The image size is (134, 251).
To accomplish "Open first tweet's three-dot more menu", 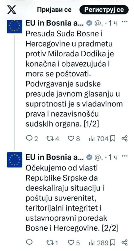I will 125,22.
